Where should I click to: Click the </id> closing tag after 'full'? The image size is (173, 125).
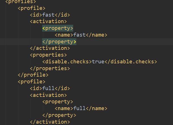pos(62,88)
